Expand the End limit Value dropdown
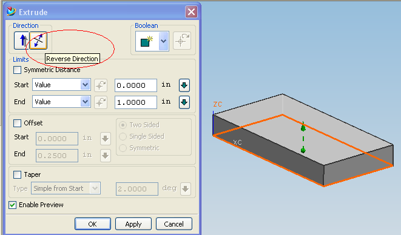The width and height of the screenshot is (401, 235). click(85, 102)
